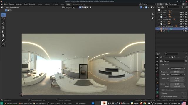Toggle exclude checkbox for metall collection
The width and height of the screenshot is (188, 105).
181,17
